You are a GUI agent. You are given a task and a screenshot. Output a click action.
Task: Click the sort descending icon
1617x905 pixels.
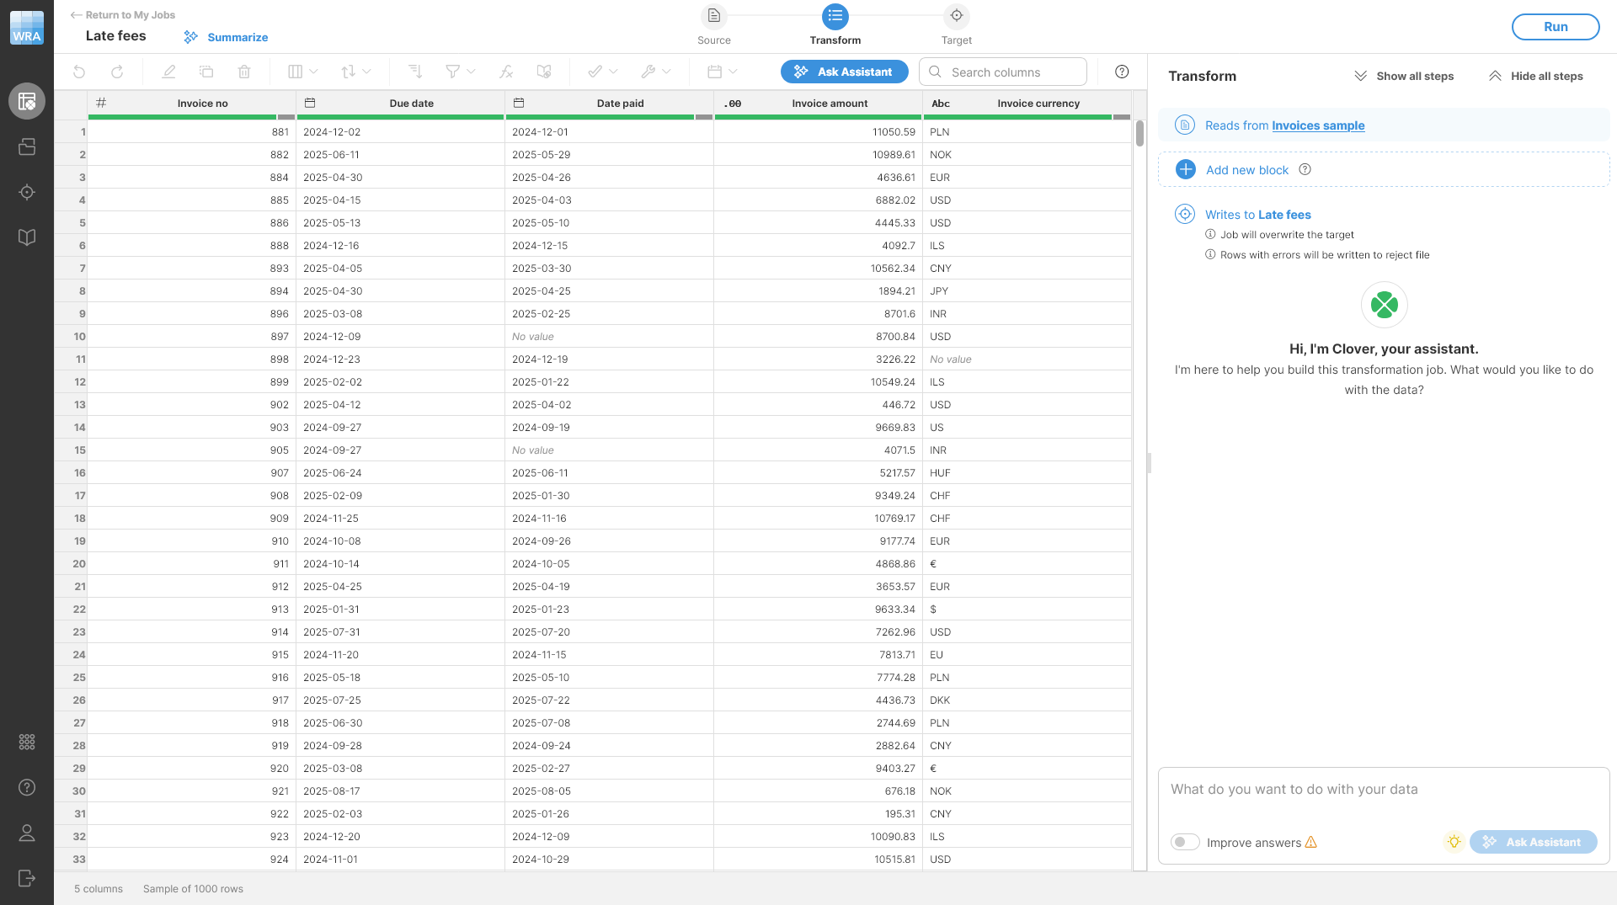[414, 72]
